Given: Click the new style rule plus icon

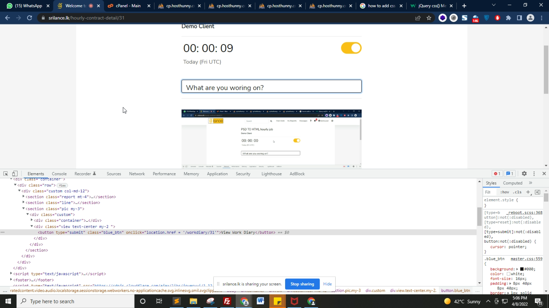Looking at the screenshot, I should pyautogui.click(x=528, y=192).
